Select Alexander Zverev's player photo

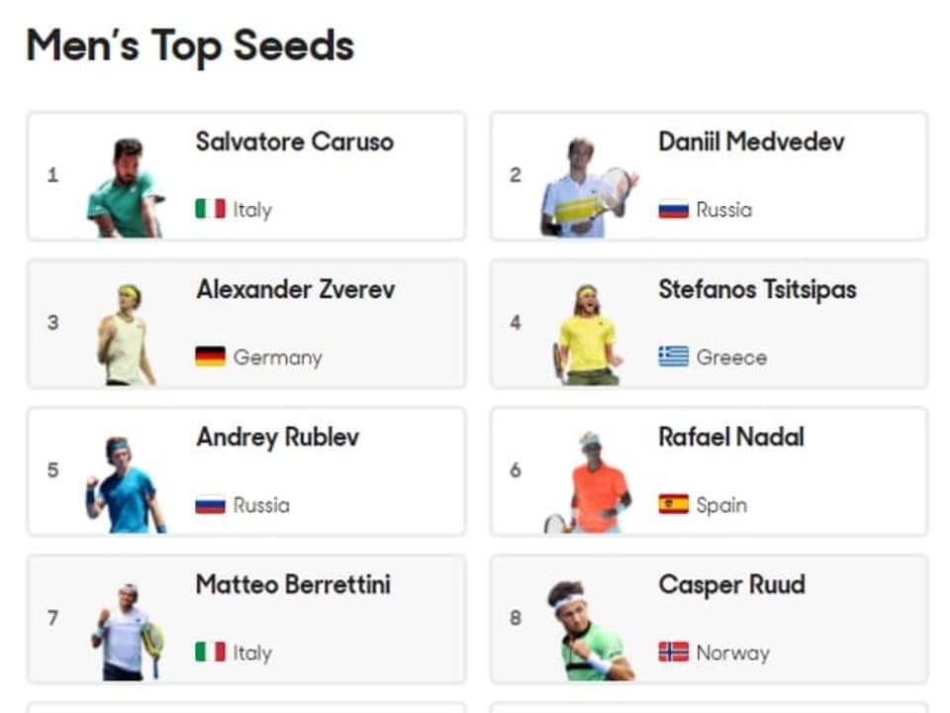[126, 335]
